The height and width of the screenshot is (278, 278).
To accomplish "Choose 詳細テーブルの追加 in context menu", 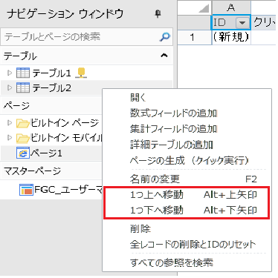I will pos(187,145).
